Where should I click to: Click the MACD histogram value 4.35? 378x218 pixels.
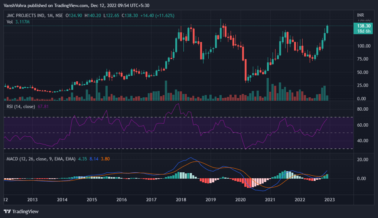pos(82,159)
